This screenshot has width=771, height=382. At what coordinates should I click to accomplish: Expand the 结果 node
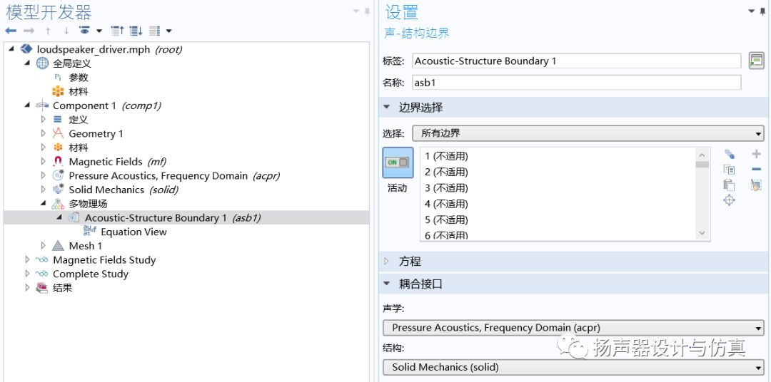28,288
